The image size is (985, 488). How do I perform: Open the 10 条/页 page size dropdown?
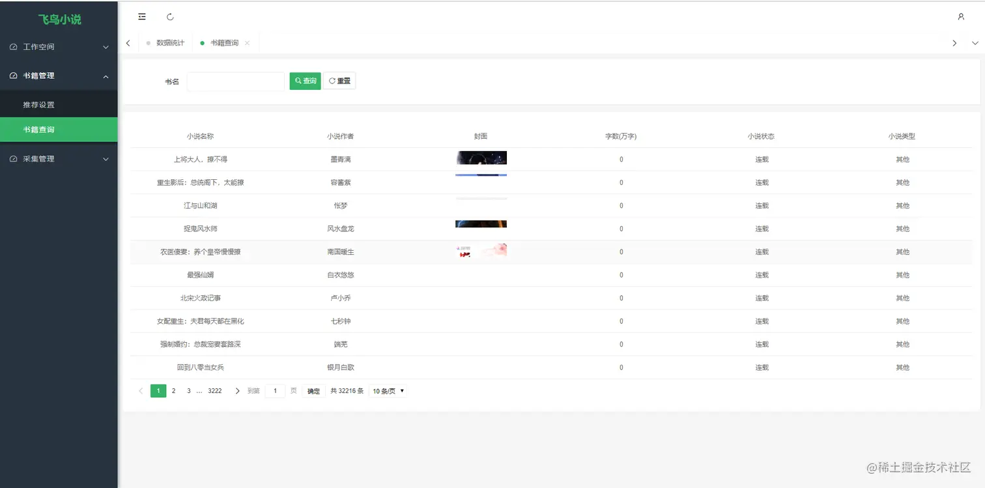point(388,391)
